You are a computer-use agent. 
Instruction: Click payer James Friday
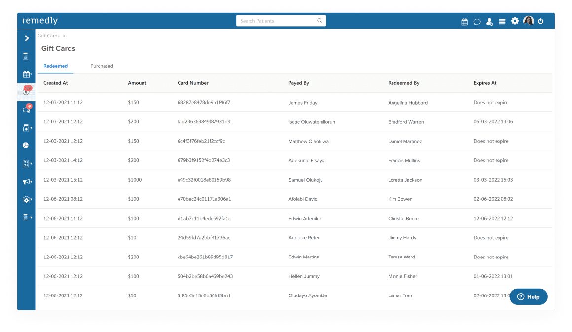click(303, 103)
